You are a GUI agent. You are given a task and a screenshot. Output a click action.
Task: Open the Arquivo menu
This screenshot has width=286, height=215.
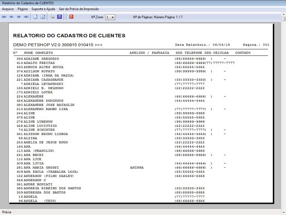point(8,9)
